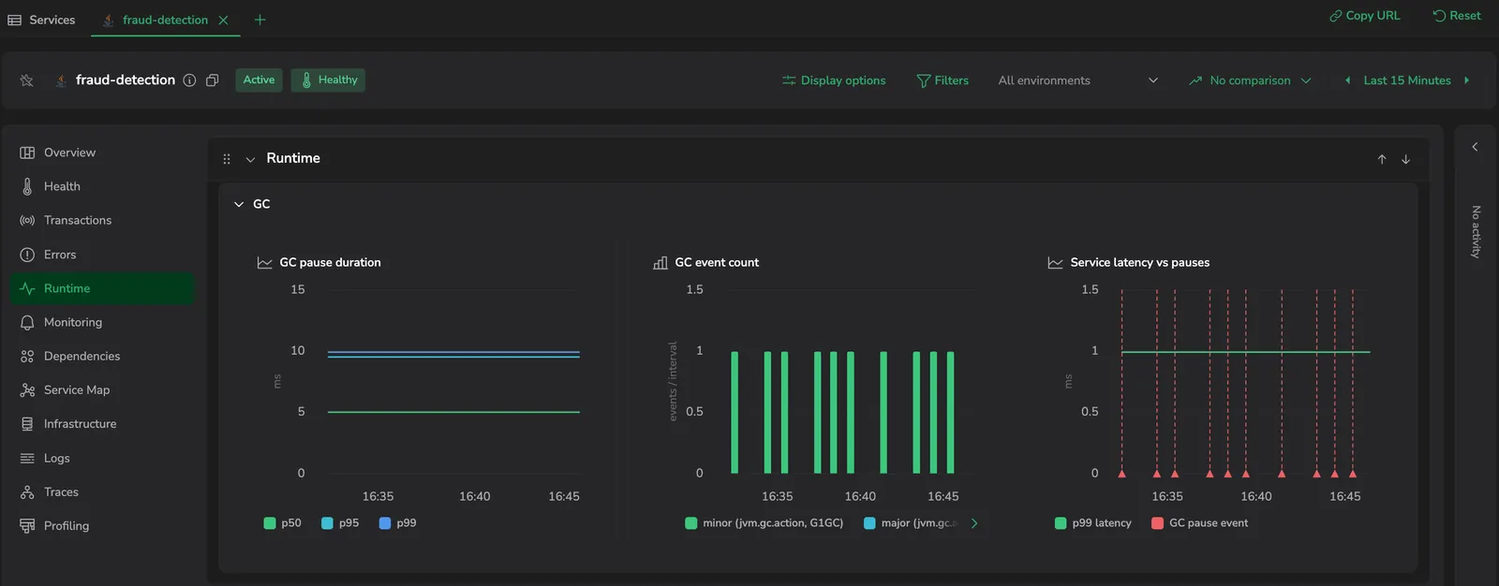Open Display options
Image resolution: width=1499 pixels, height=586 pixels.
(x=834, y=81)
